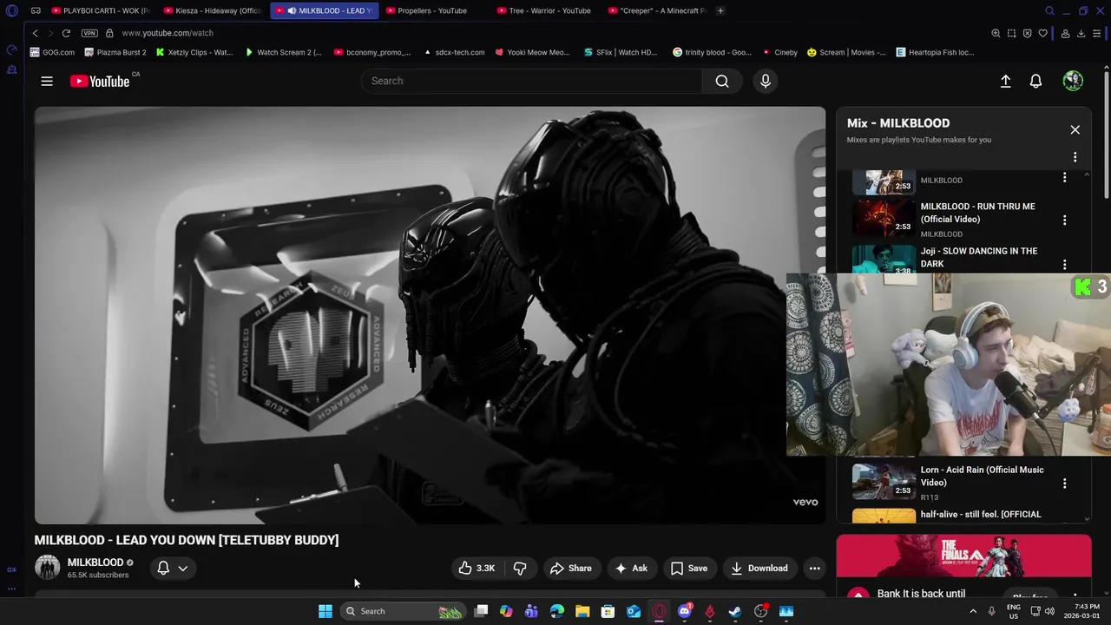Play Joji - SLOW DANCING IN THE DARK
Image resolution: width=1111 pixels, height=625 pixels.
tap(978, 257)
